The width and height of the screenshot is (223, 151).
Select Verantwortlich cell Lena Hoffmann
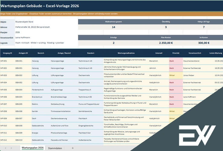point(46,37)
